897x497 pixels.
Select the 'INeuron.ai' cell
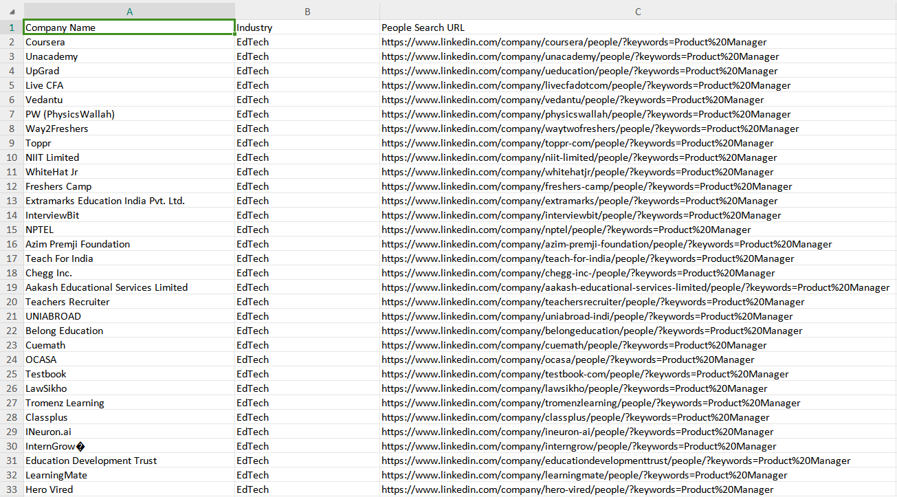pos(129,432)
